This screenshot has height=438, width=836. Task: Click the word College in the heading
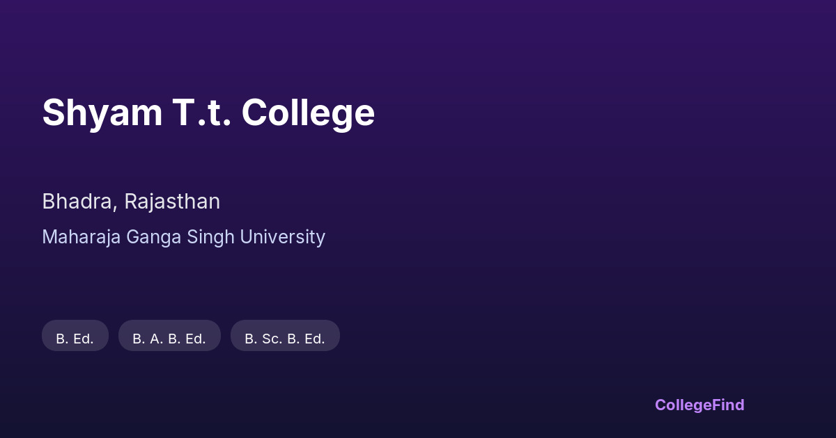[x=308, y=113]
